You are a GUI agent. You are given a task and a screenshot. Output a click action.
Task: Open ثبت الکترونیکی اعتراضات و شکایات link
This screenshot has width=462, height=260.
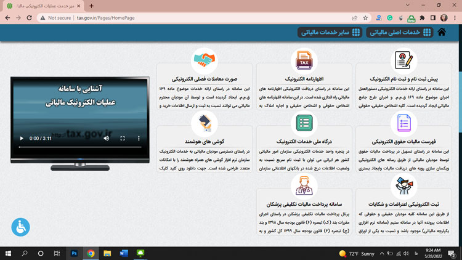(403, 205)
